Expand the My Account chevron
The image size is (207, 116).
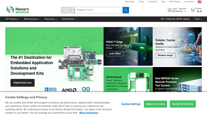185,11
